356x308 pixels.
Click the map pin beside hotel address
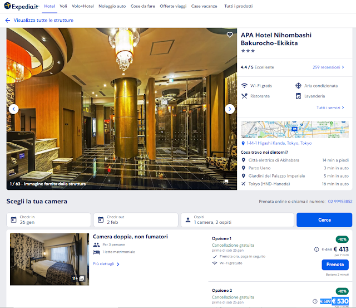click(243, 143)
